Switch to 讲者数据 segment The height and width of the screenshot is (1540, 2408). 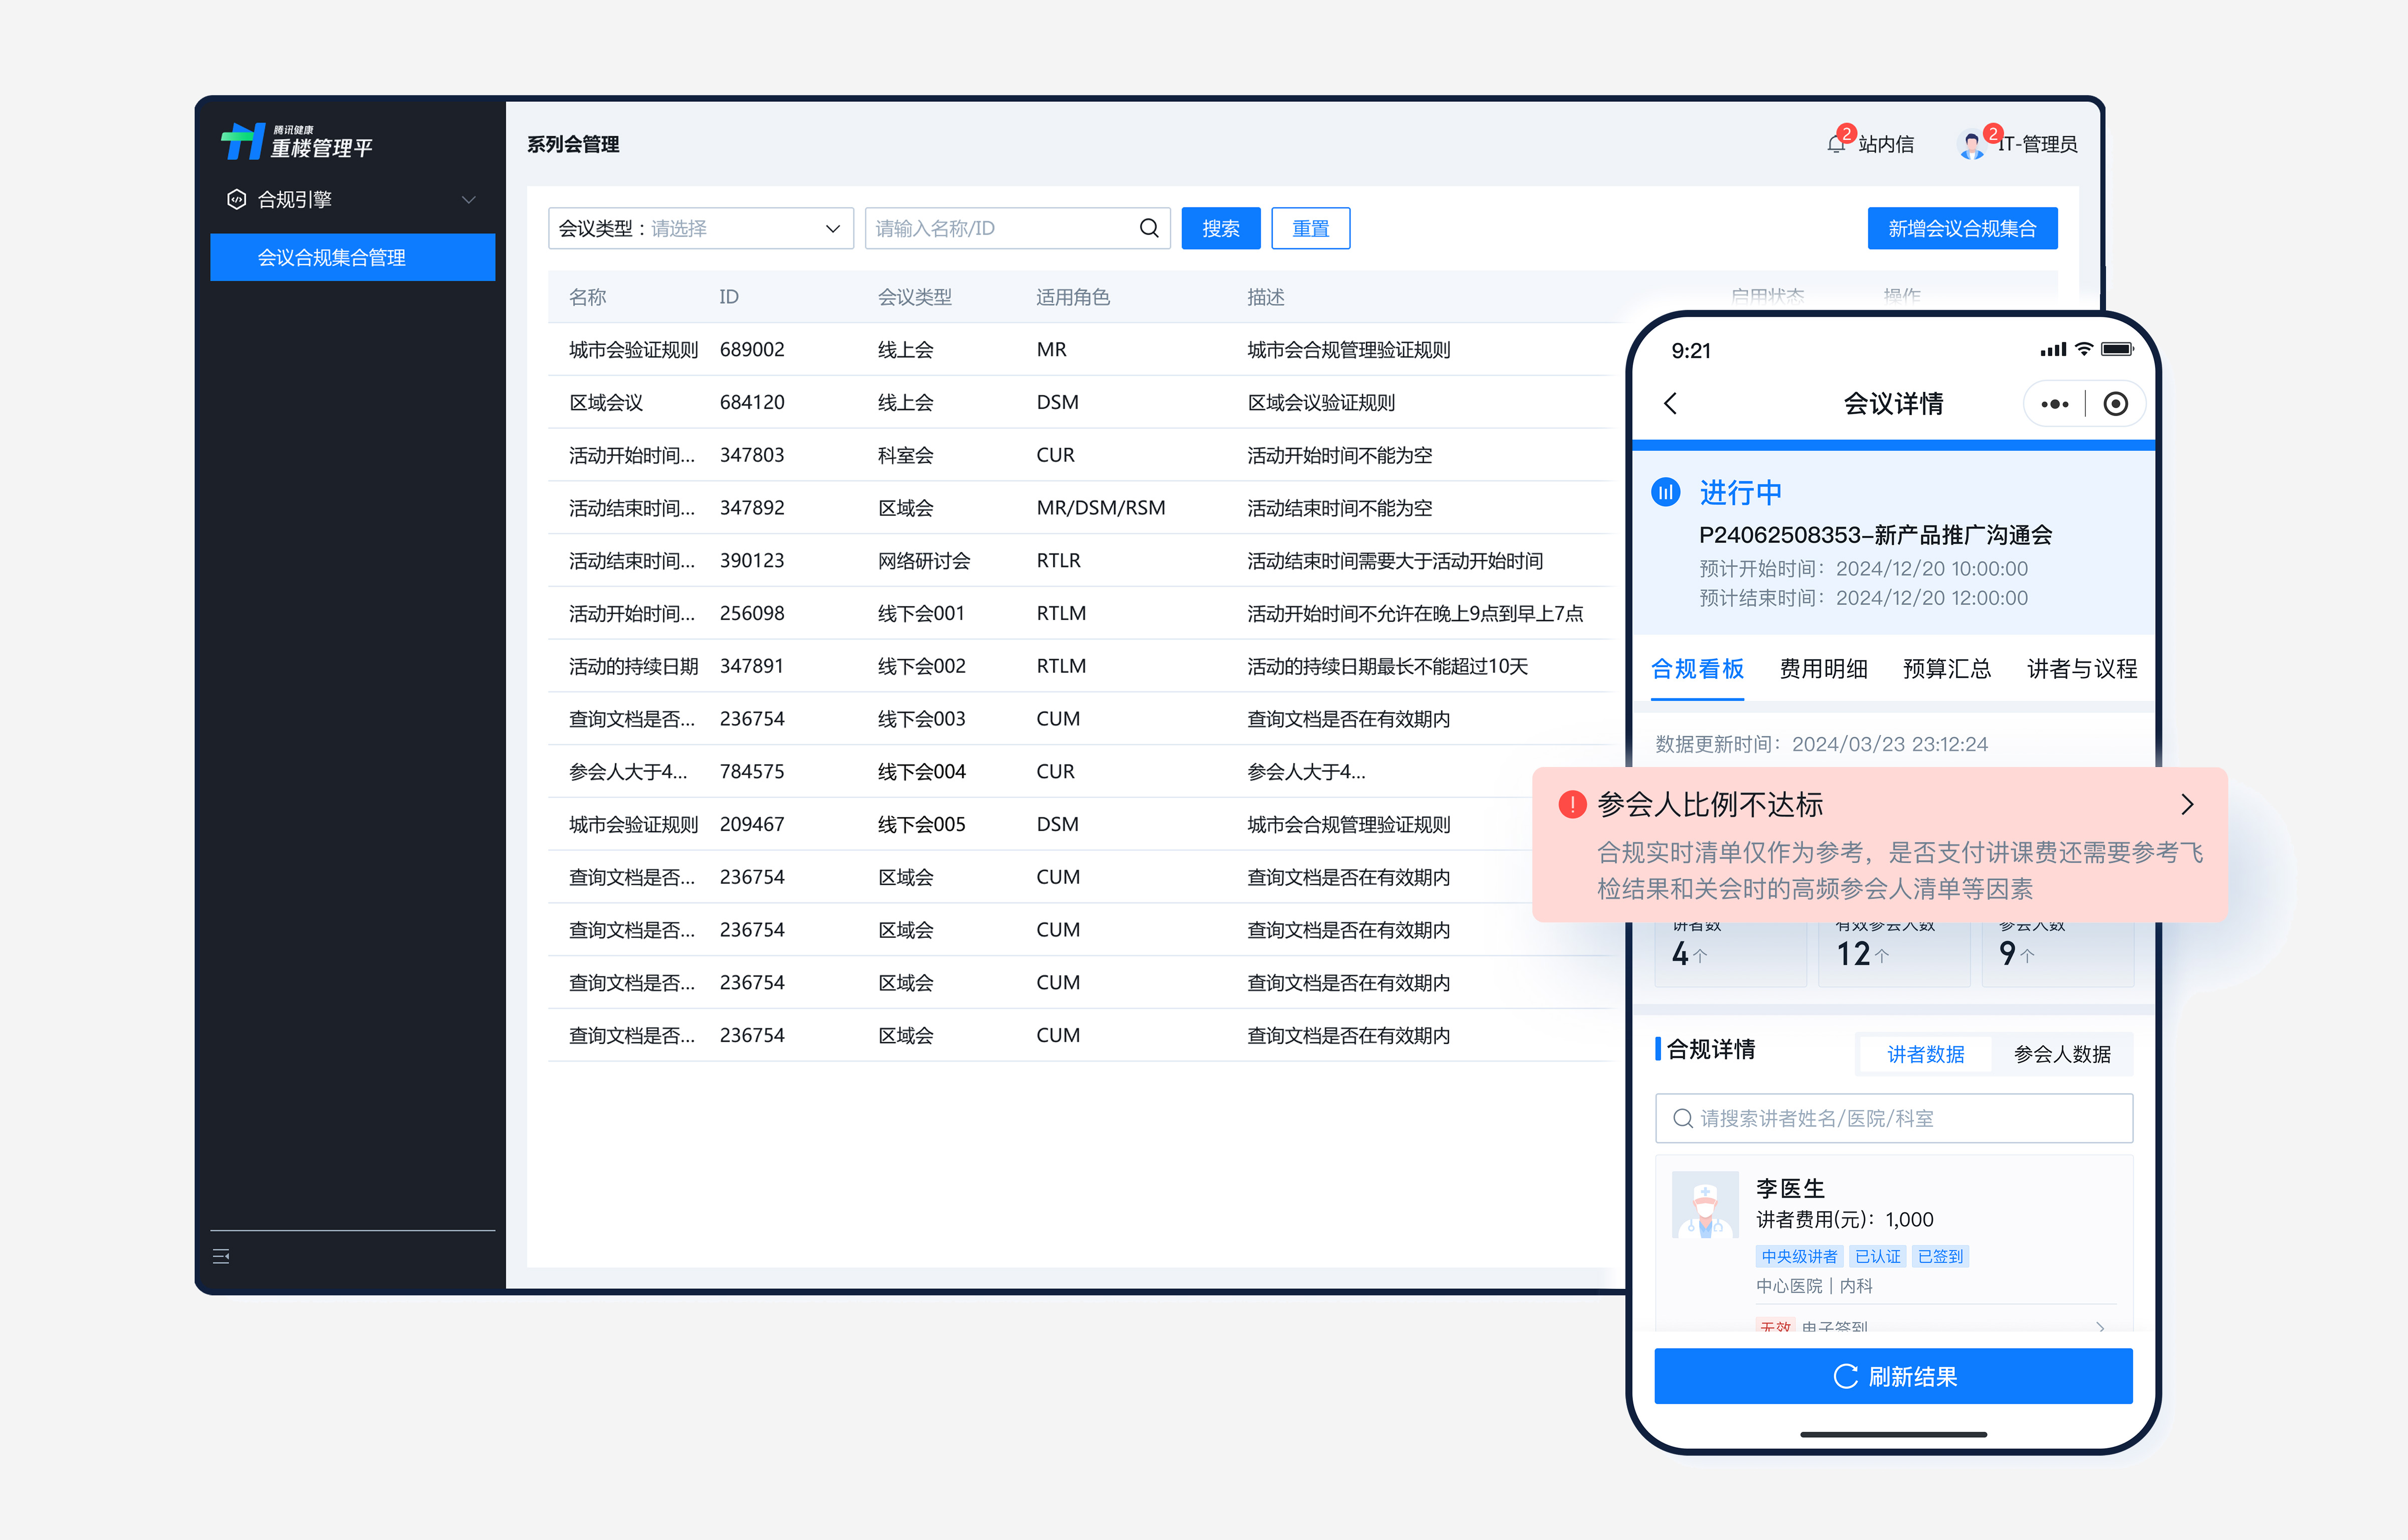(1925, 1054)
